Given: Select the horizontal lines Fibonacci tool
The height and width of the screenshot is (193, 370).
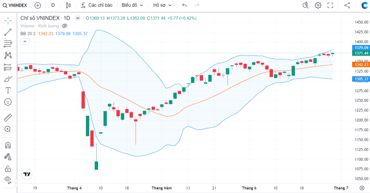Looking at the screenshot, I should click(8, 44).
